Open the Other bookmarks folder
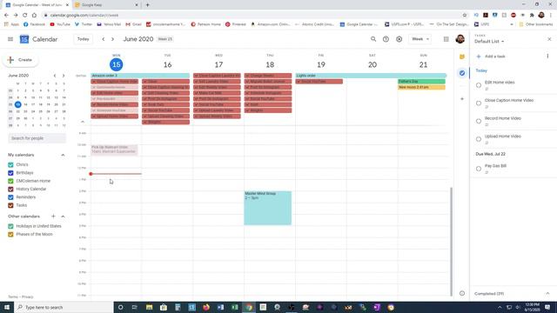The height and width of the screenshot is (313, 557). pyautogui.click(x=536, y=24)
